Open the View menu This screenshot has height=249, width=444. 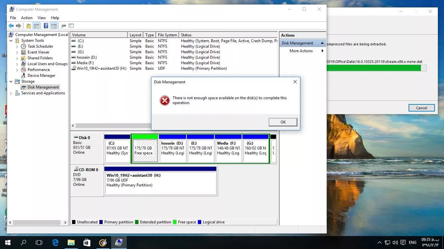click(x=42, y=18)
